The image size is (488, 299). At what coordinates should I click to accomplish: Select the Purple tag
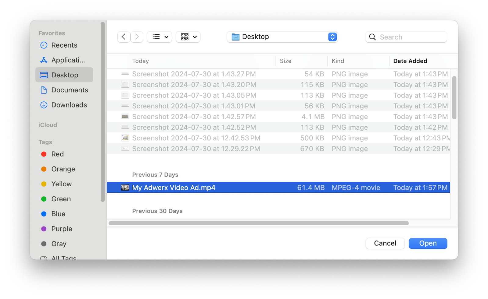tap(64, 229)
